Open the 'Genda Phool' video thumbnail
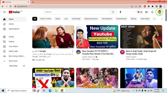Viewport: 167px width, 93px height. [x=97, y=78]
